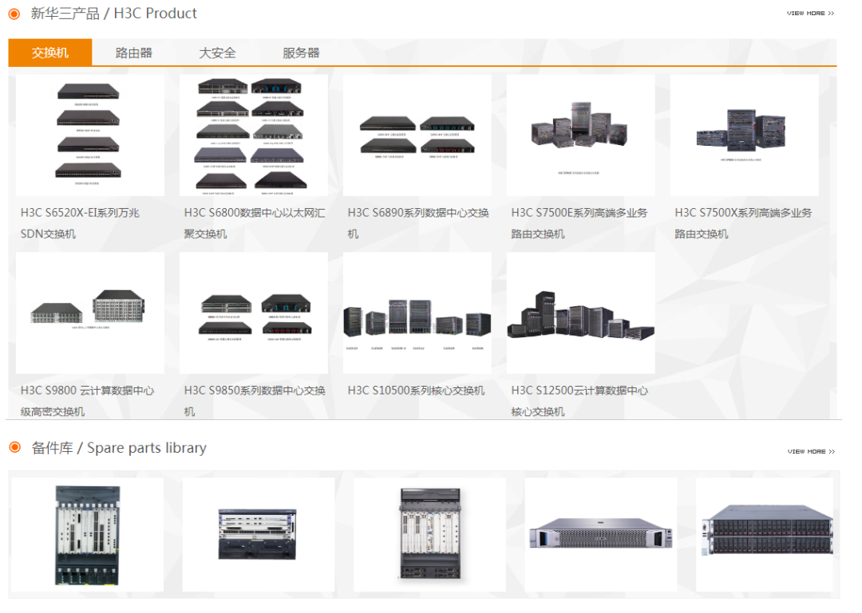Click the orange bullet beside H3C Product
The width and height of the screenshot is (862, 613).
tap(14, 14)
